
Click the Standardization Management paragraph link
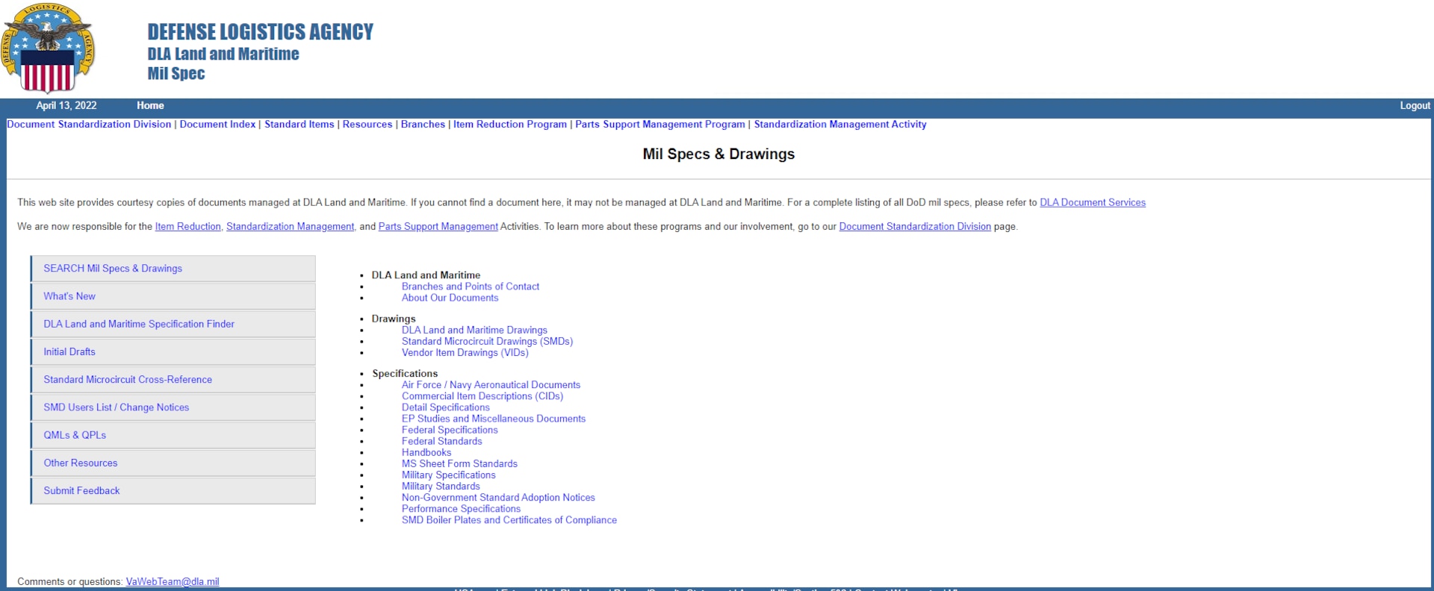(x=291, y=227)
